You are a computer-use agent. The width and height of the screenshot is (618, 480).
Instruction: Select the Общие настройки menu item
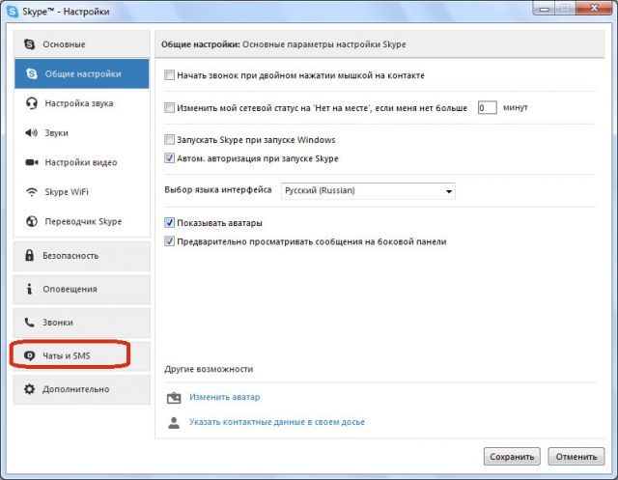(x=82, y=73)
